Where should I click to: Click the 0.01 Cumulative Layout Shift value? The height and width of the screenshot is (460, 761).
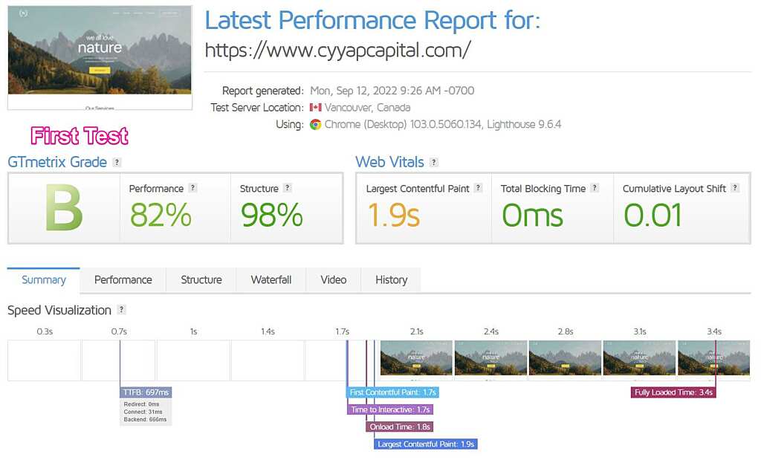[x=652, y=215]
